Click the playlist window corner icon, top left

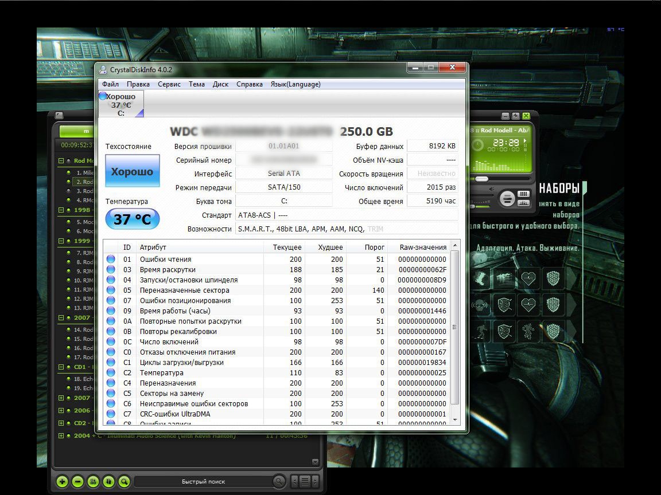[x=59, y=115]
